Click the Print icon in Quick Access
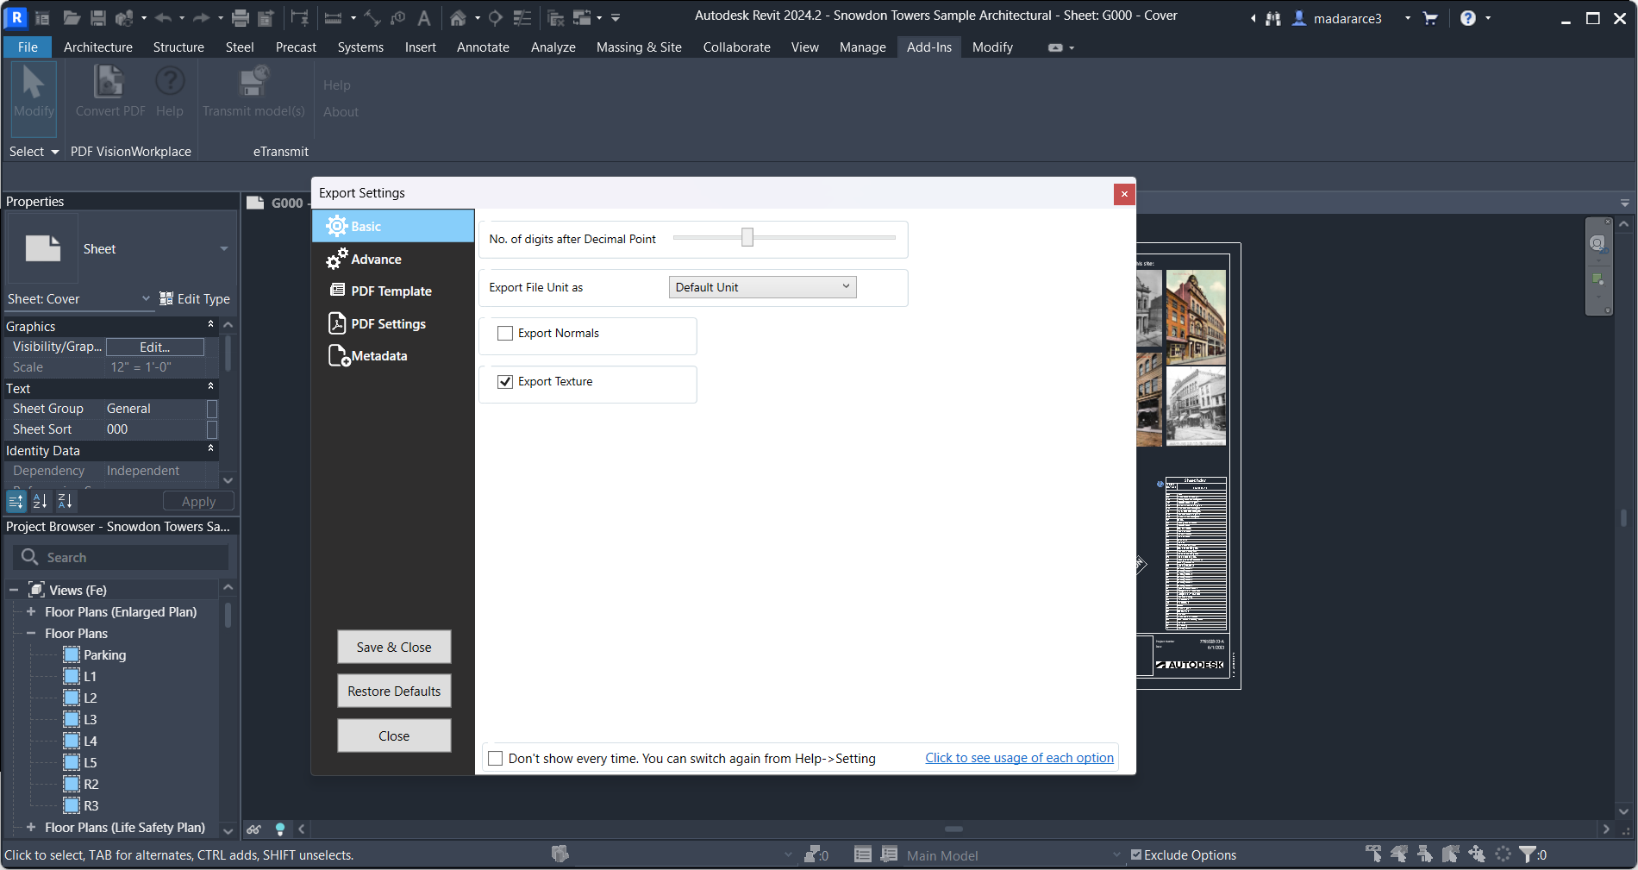 [241, 17]
